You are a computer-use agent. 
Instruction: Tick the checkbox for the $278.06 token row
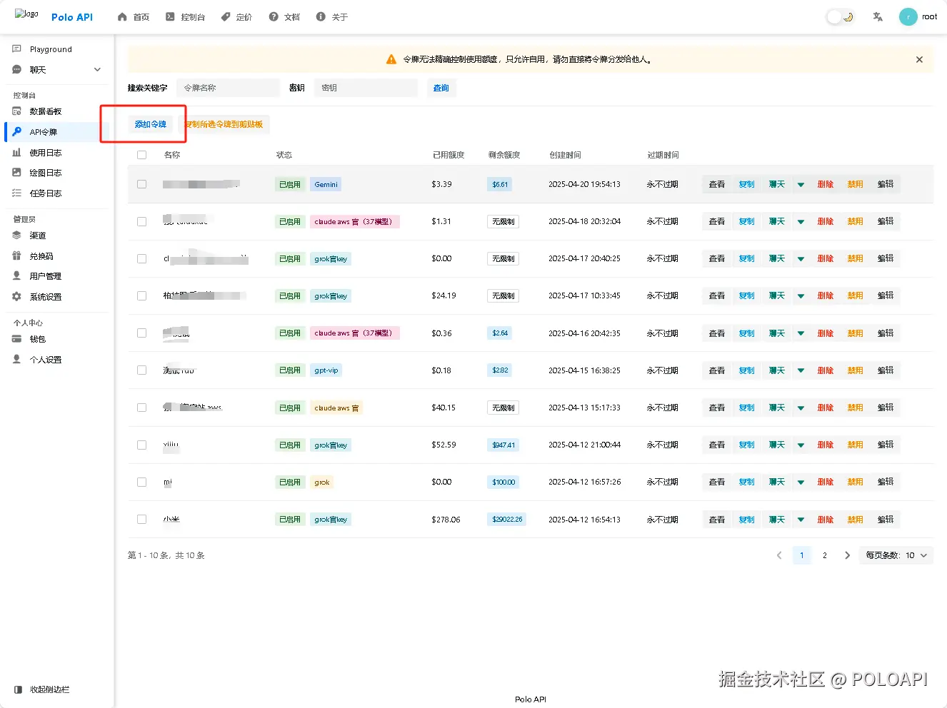point(141,520)
